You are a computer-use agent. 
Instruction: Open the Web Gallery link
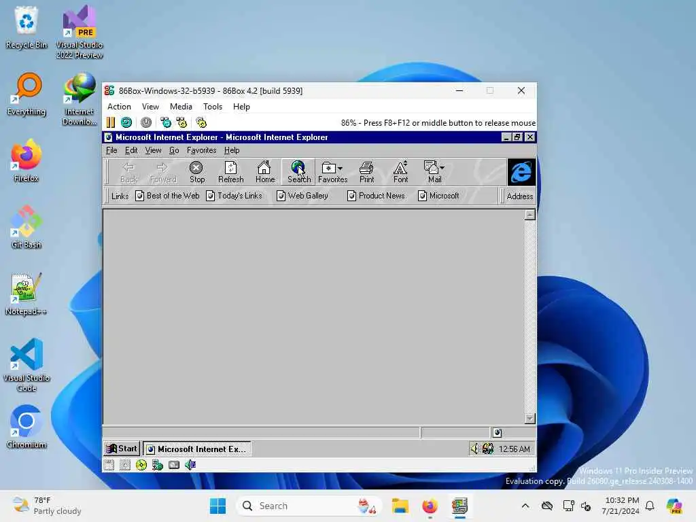[302, 196]
